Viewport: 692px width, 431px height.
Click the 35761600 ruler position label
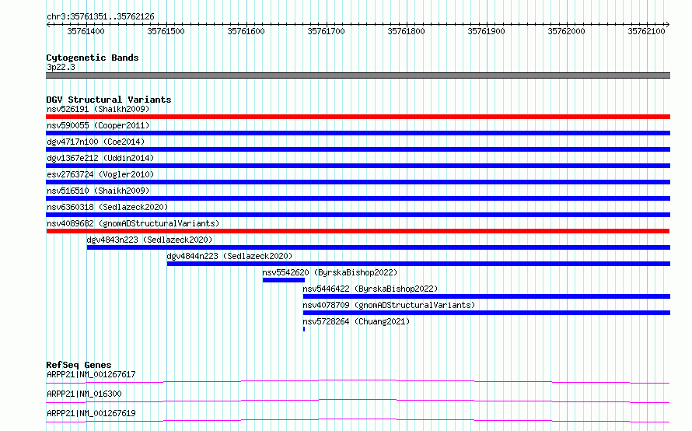click(x=246, y=31)
